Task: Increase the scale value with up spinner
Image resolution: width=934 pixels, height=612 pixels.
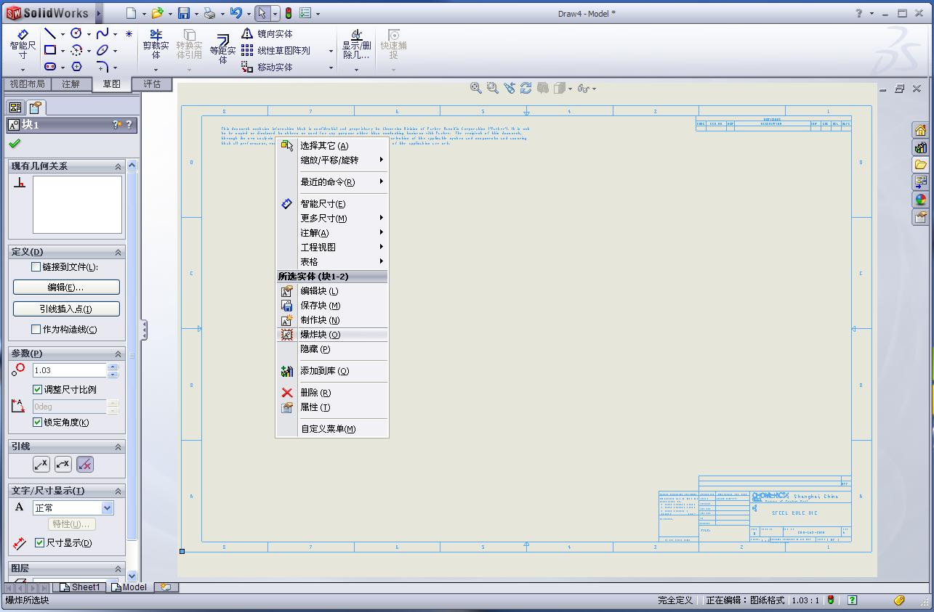Action: point(113,367)
